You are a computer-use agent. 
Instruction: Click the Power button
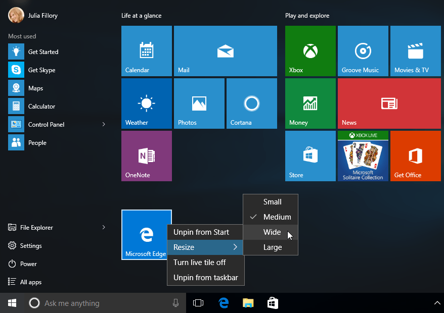[28, 264]
